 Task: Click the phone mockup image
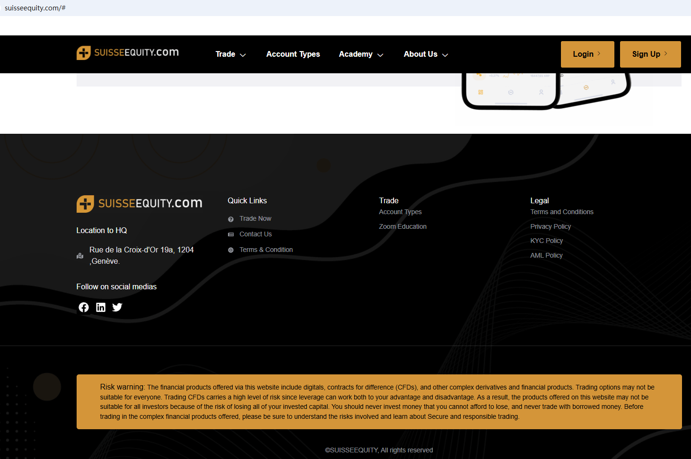[546, 91]
